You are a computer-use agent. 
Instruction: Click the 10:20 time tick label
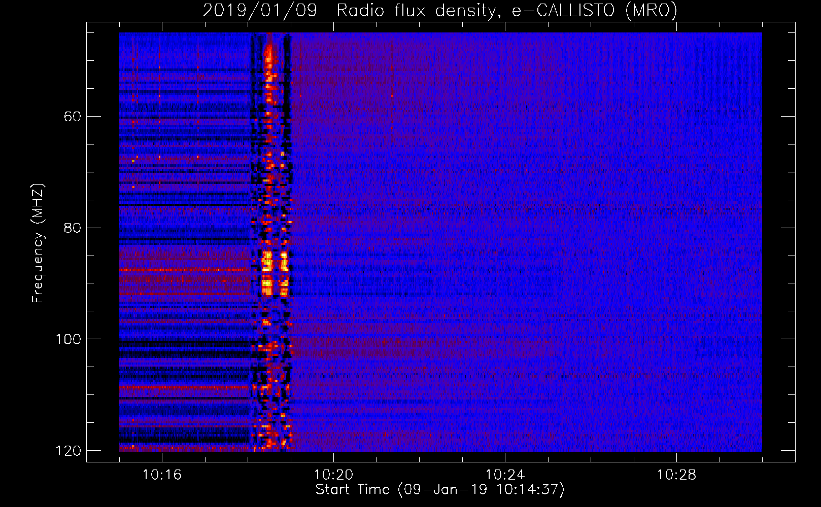pos(333,475)
